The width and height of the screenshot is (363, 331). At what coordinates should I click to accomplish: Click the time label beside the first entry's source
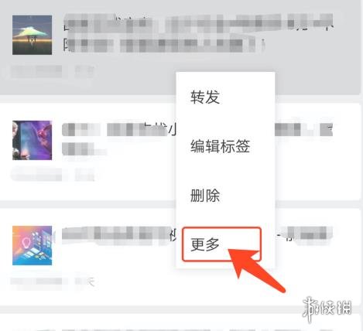(84, 71)
